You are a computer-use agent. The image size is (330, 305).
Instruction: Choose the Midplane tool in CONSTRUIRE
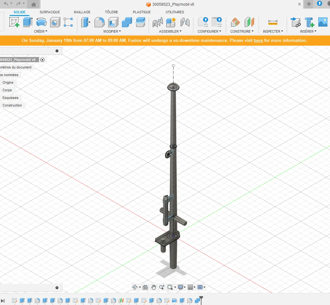tap(249, 22)
